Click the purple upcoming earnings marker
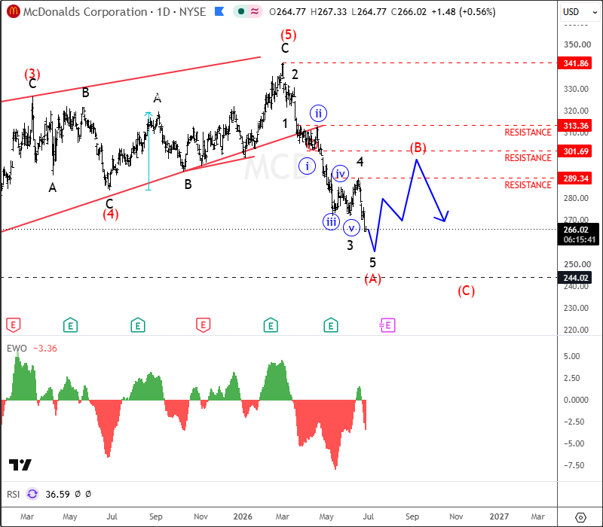This screenshot has height=527, width=603. pyautogui.click(x=387, y=325)
